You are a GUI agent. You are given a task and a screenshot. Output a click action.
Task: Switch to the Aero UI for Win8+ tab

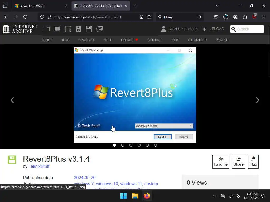point(41,6)
